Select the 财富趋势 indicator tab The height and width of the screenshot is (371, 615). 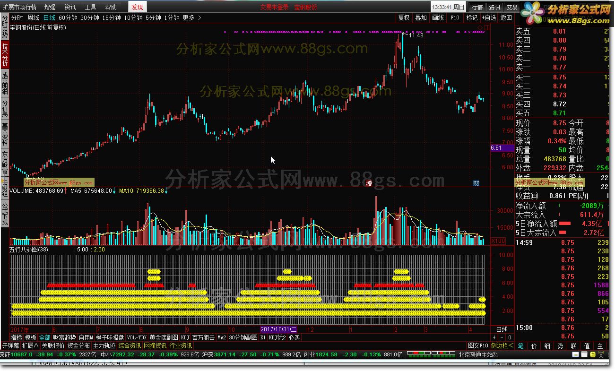64,337
